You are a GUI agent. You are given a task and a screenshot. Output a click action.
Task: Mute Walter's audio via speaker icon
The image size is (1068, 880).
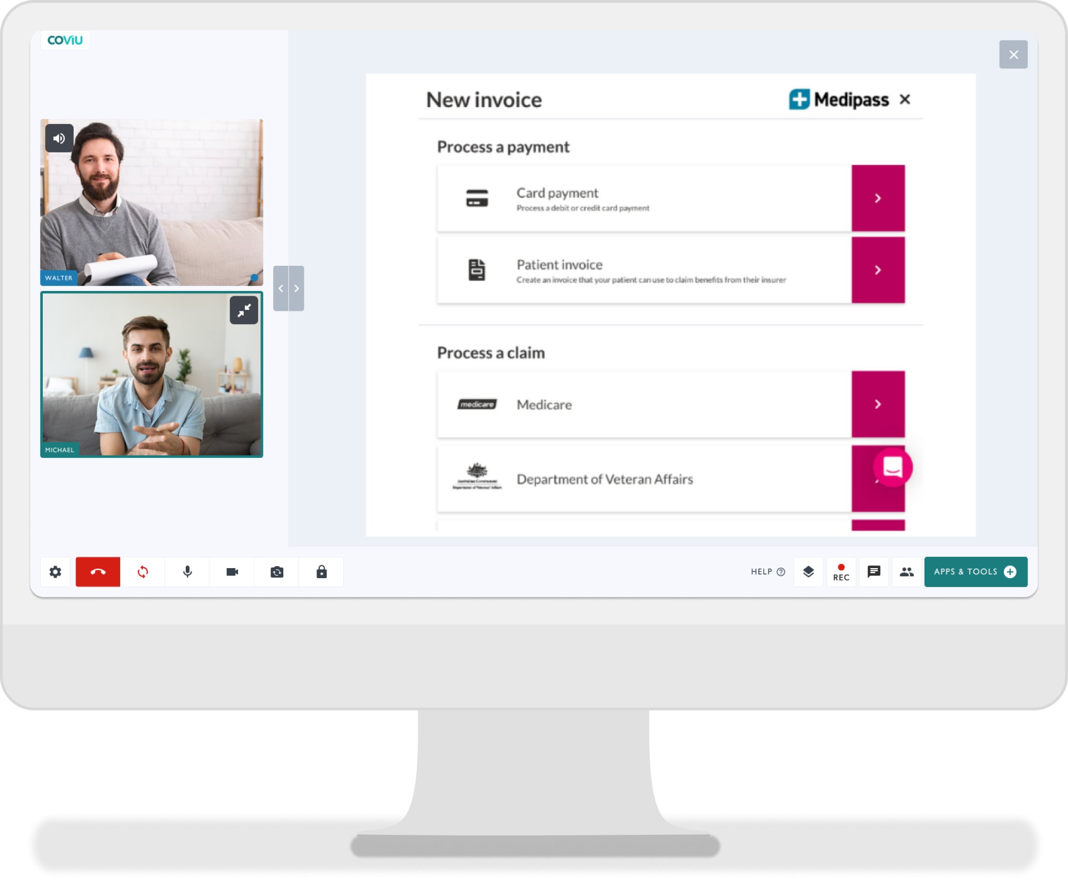59,138
